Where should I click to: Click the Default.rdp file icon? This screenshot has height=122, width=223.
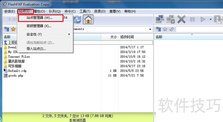(5, 71)
